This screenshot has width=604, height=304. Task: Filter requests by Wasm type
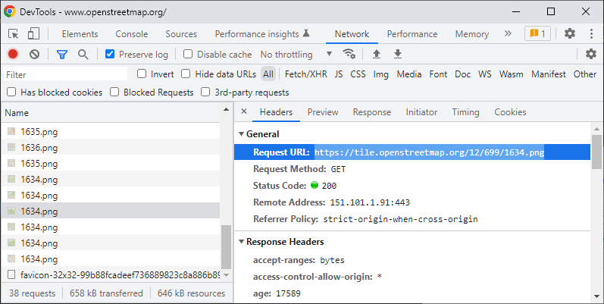(x=512, y=74)
